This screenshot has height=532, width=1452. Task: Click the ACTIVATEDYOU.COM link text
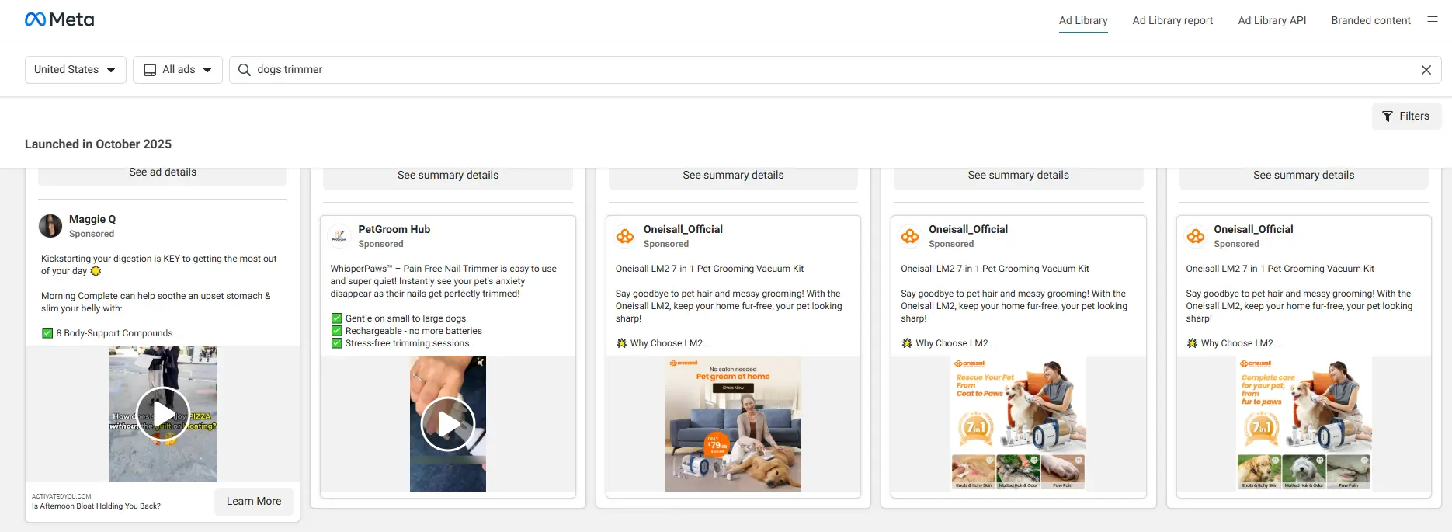(61, 496)
